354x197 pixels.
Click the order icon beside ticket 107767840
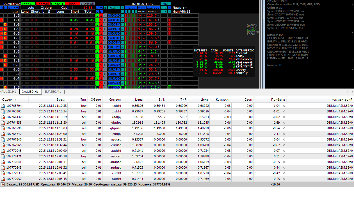(3, 139)
